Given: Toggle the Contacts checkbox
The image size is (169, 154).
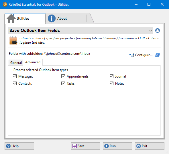Looking at the screenshot, I should tap(15, 83).
